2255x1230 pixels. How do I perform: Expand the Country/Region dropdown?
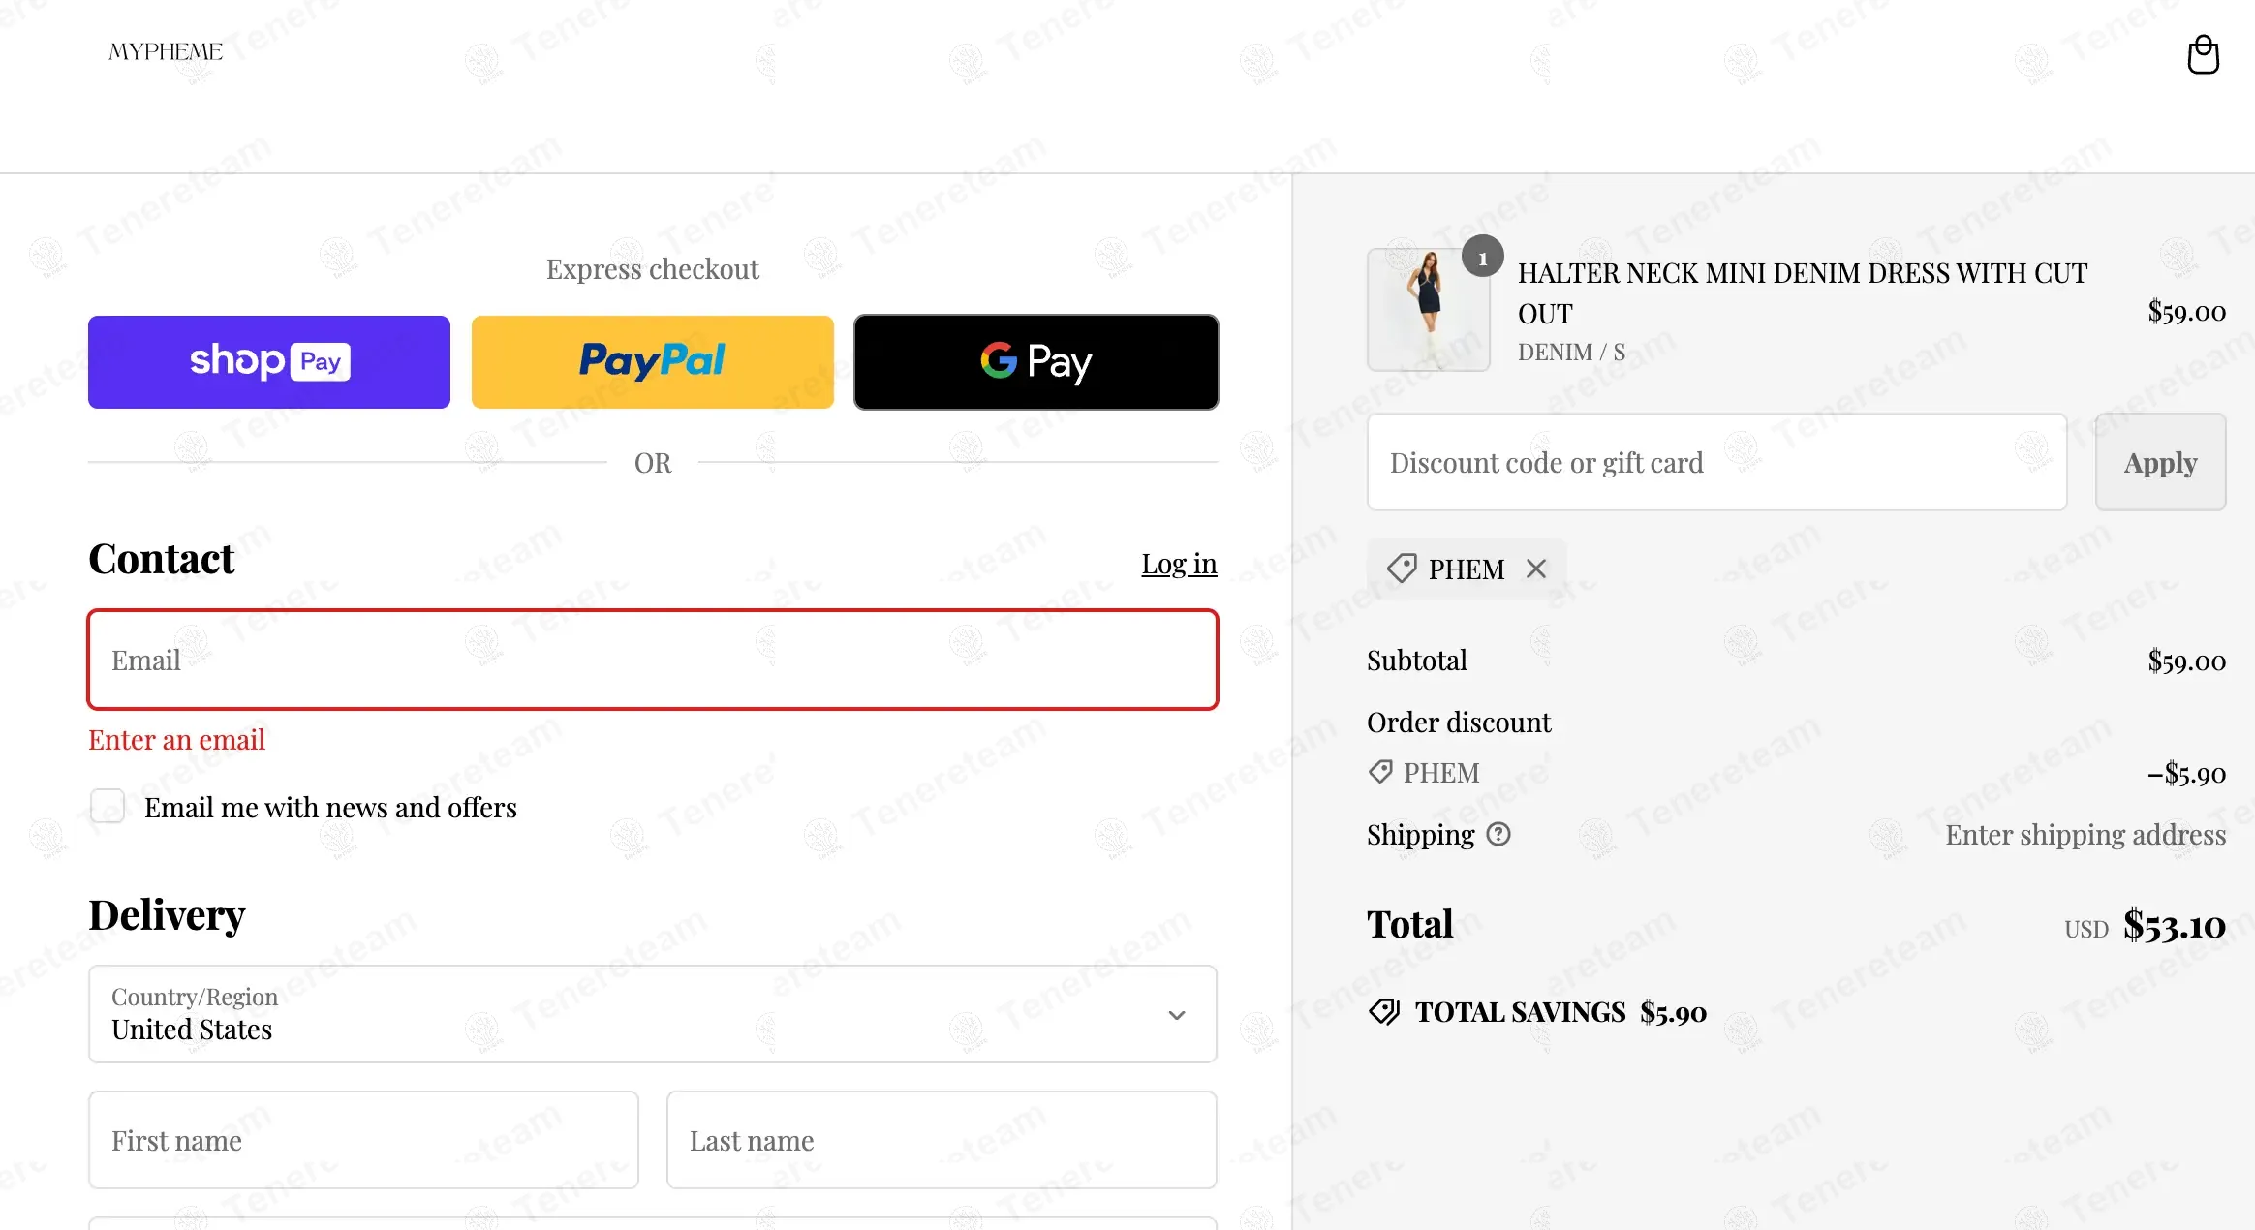tap(653, 1014)
